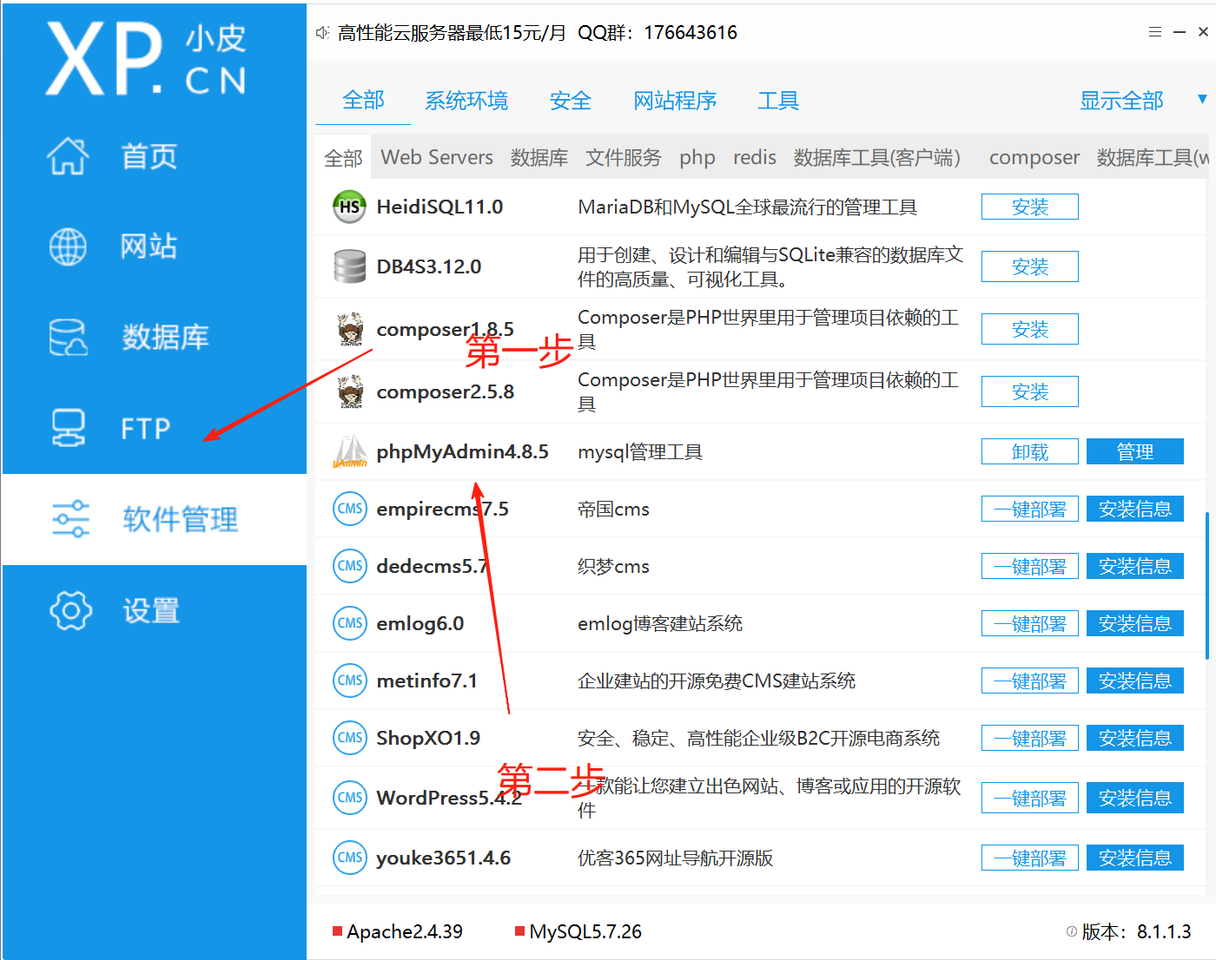Click the WordPress5.4.2 CMS icon
Image resolution: width=1216 pixels, height=960 pixels.
350,798
